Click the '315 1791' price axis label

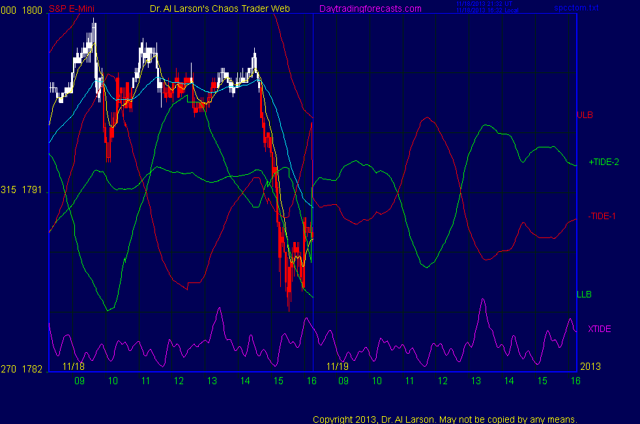coord(22,190)
